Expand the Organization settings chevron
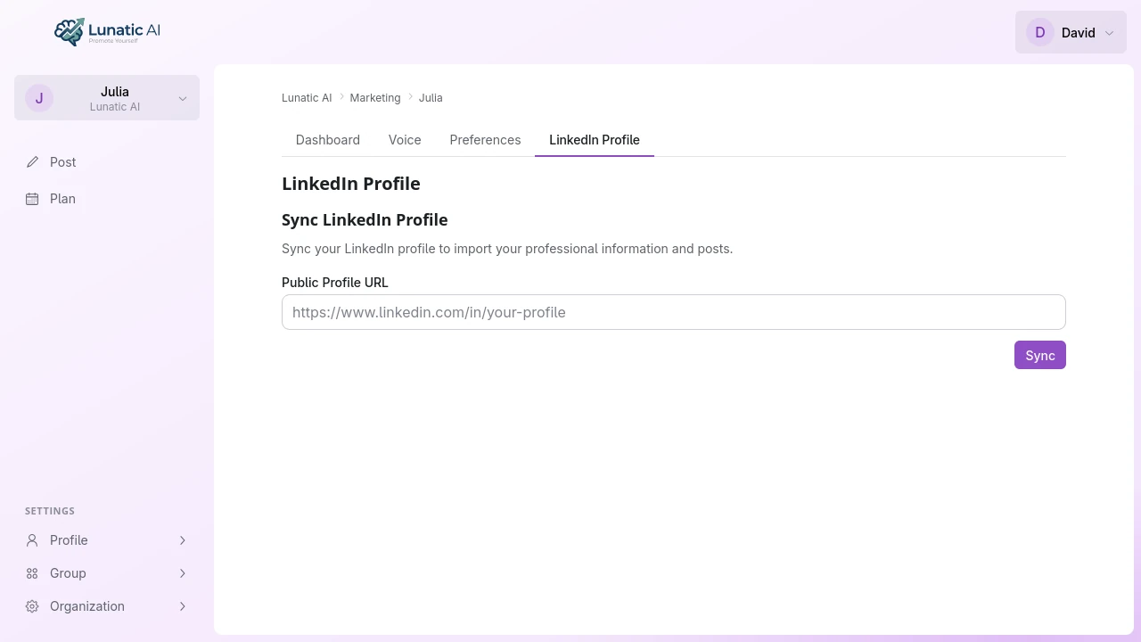The image size is (1141, 642). click(x=183, y=606)
